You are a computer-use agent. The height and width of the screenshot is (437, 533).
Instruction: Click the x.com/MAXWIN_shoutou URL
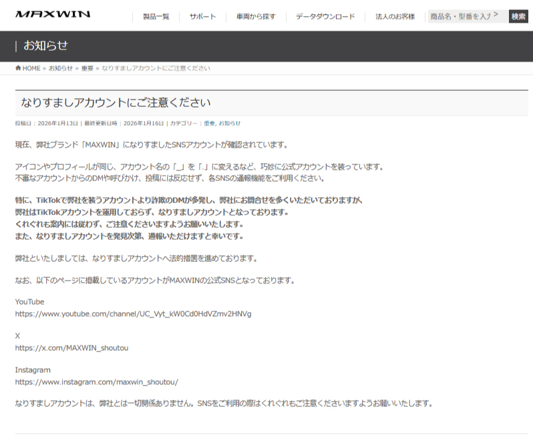click(x=71, y=348)
